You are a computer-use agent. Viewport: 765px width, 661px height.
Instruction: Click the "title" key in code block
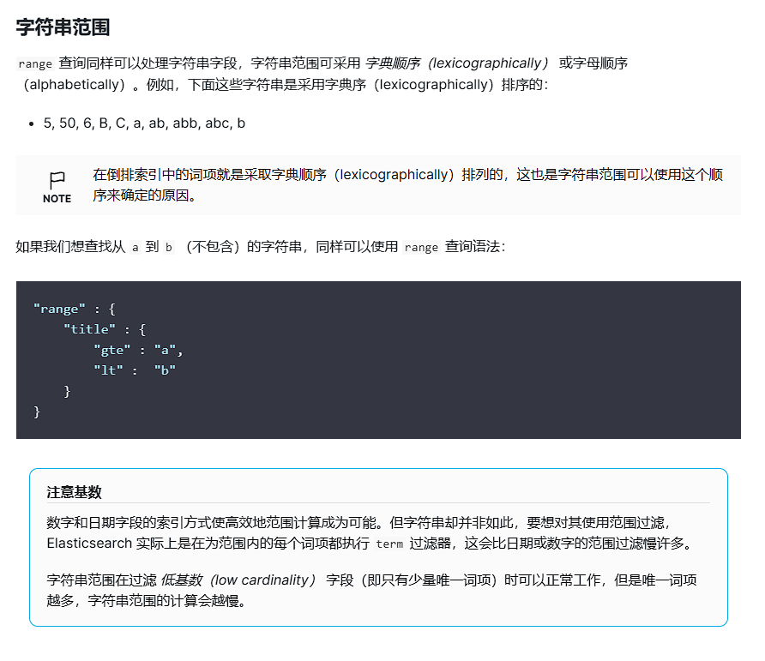[90, 328]
